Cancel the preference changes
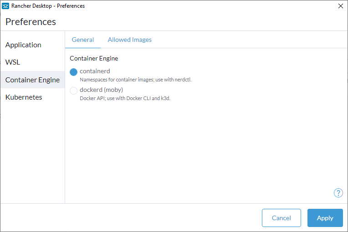348x232 pixels. pos(281,218)
